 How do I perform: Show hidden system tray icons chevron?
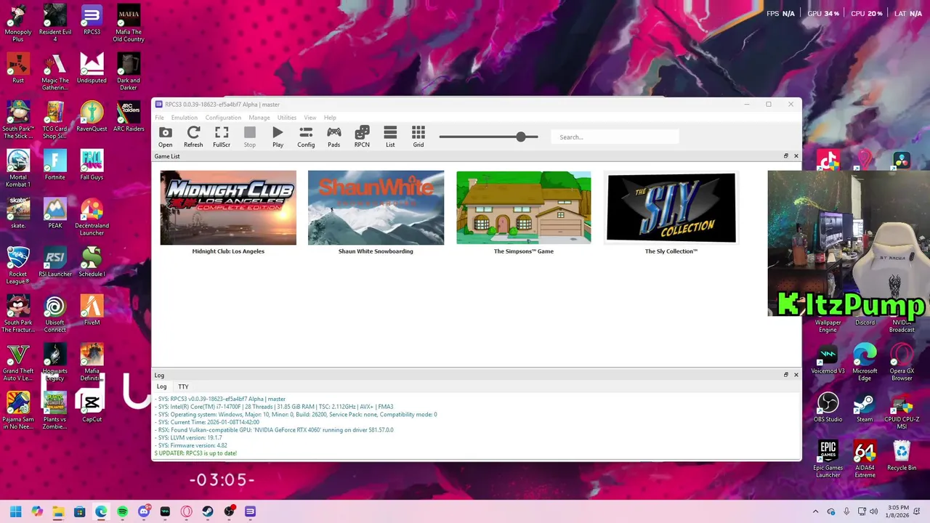tap(815, 511)
